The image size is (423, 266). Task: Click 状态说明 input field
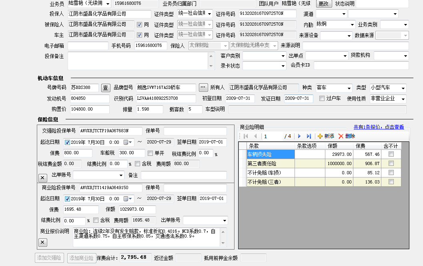point(383,4)
